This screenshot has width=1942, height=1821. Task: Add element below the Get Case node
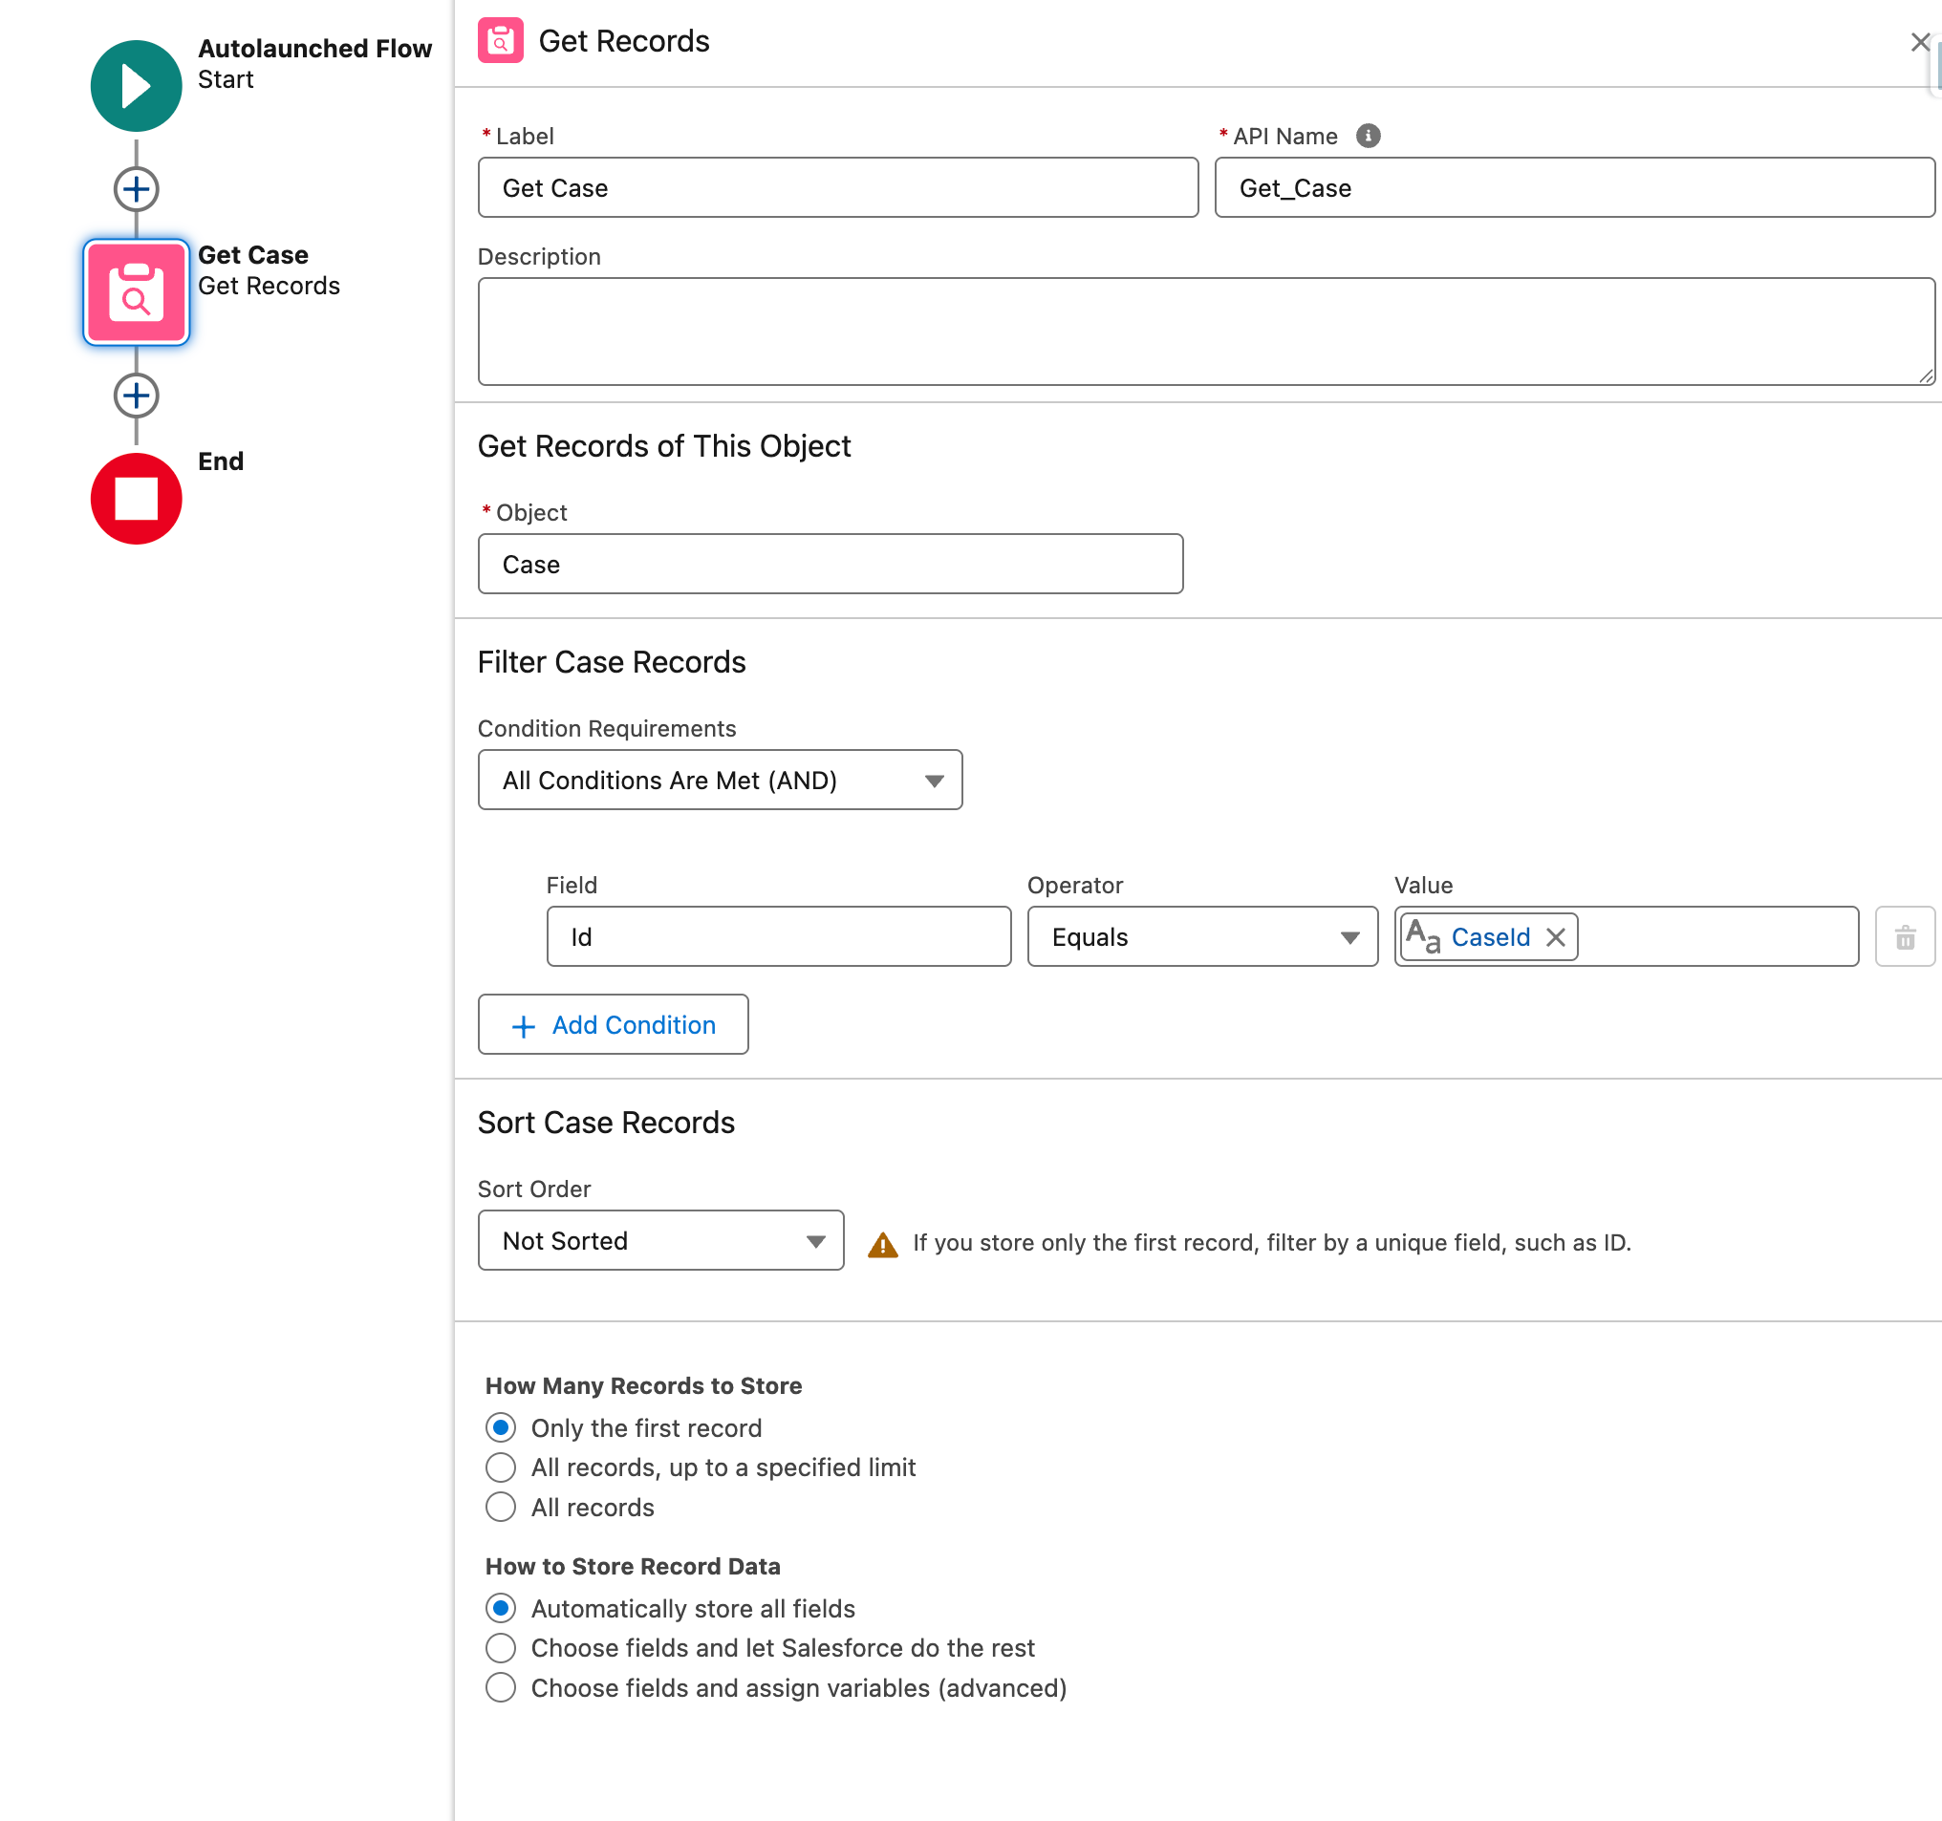click(136, 396)
